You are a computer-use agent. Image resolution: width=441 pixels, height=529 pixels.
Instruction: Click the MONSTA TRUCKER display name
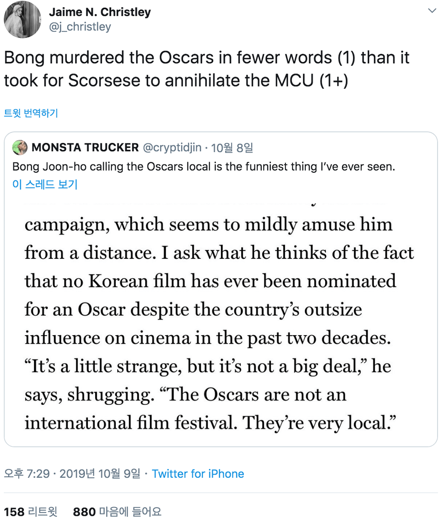tap(85, 147)
